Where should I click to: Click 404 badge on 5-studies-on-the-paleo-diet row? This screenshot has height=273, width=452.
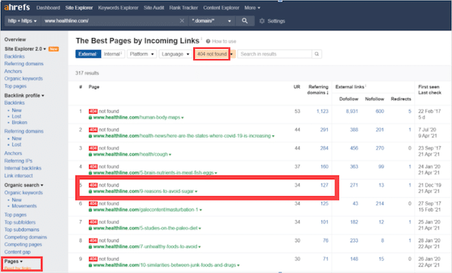93,222
